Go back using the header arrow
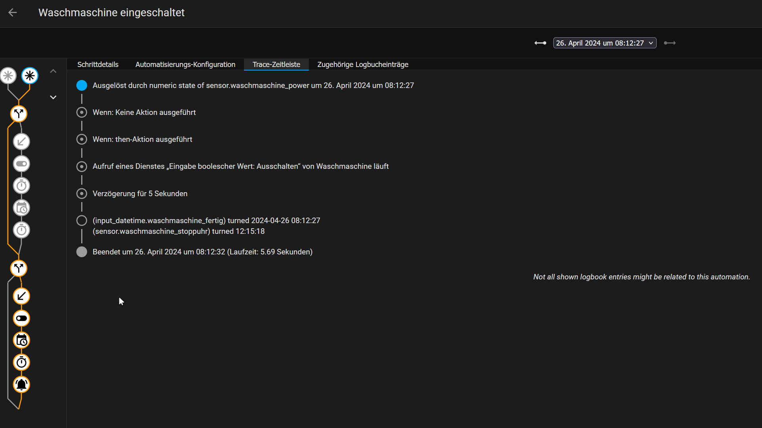This screenshot has width=762, height=428. (13, 13)
